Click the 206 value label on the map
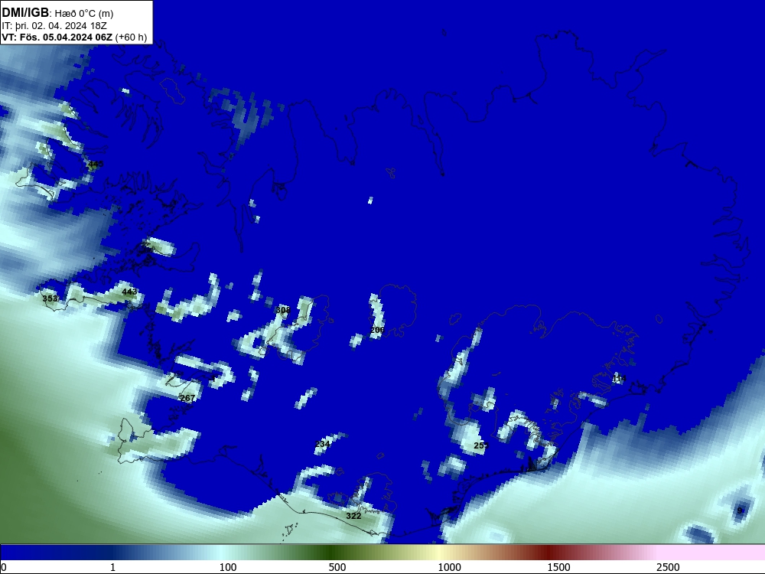Viewport: 765px width, 574px height. (x=377, y=330)
